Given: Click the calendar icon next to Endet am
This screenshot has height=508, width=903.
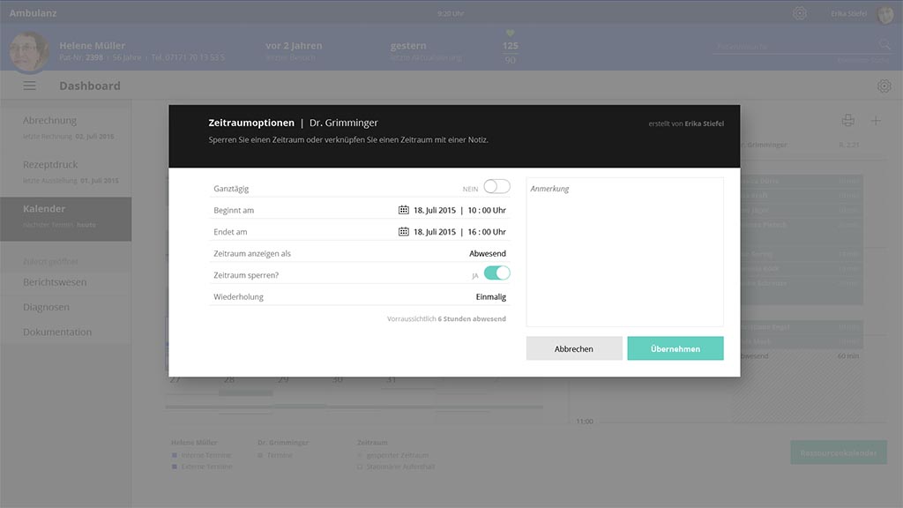Looking at the screenshot, I should pyautogui.click(x=404, y=232).
